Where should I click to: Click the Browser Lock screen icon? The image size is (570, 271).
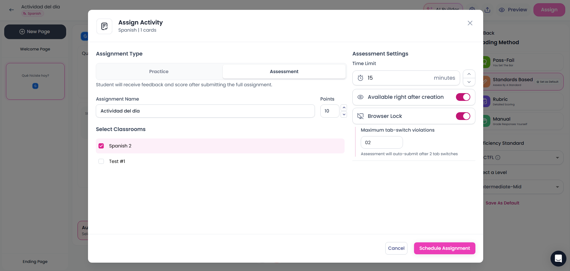pyautogui.click(x=360, y=116)
